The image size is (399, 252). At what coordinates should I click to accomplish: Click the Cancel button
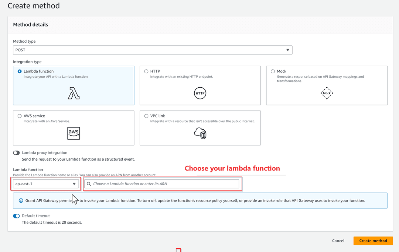338,241
